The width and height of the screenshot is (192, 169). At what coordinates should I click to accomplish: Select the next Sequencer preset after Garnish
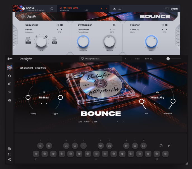(x=61, y=30)
